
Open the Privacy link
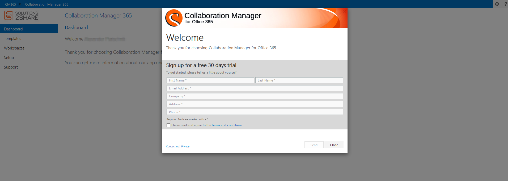185,147
